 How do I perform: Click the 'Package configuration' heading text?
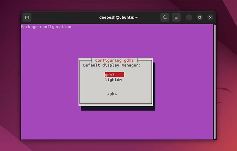pyautogui.click(x=46, y=27)
